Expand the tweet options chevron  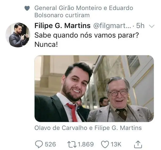tap(152, 26)
